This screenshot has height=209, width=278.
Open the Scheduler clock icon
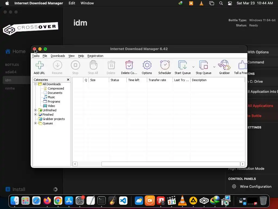pos(165,65)
